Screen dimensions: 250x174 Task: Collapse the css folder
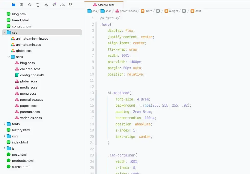pyautogui.click(x=5, y=32)
